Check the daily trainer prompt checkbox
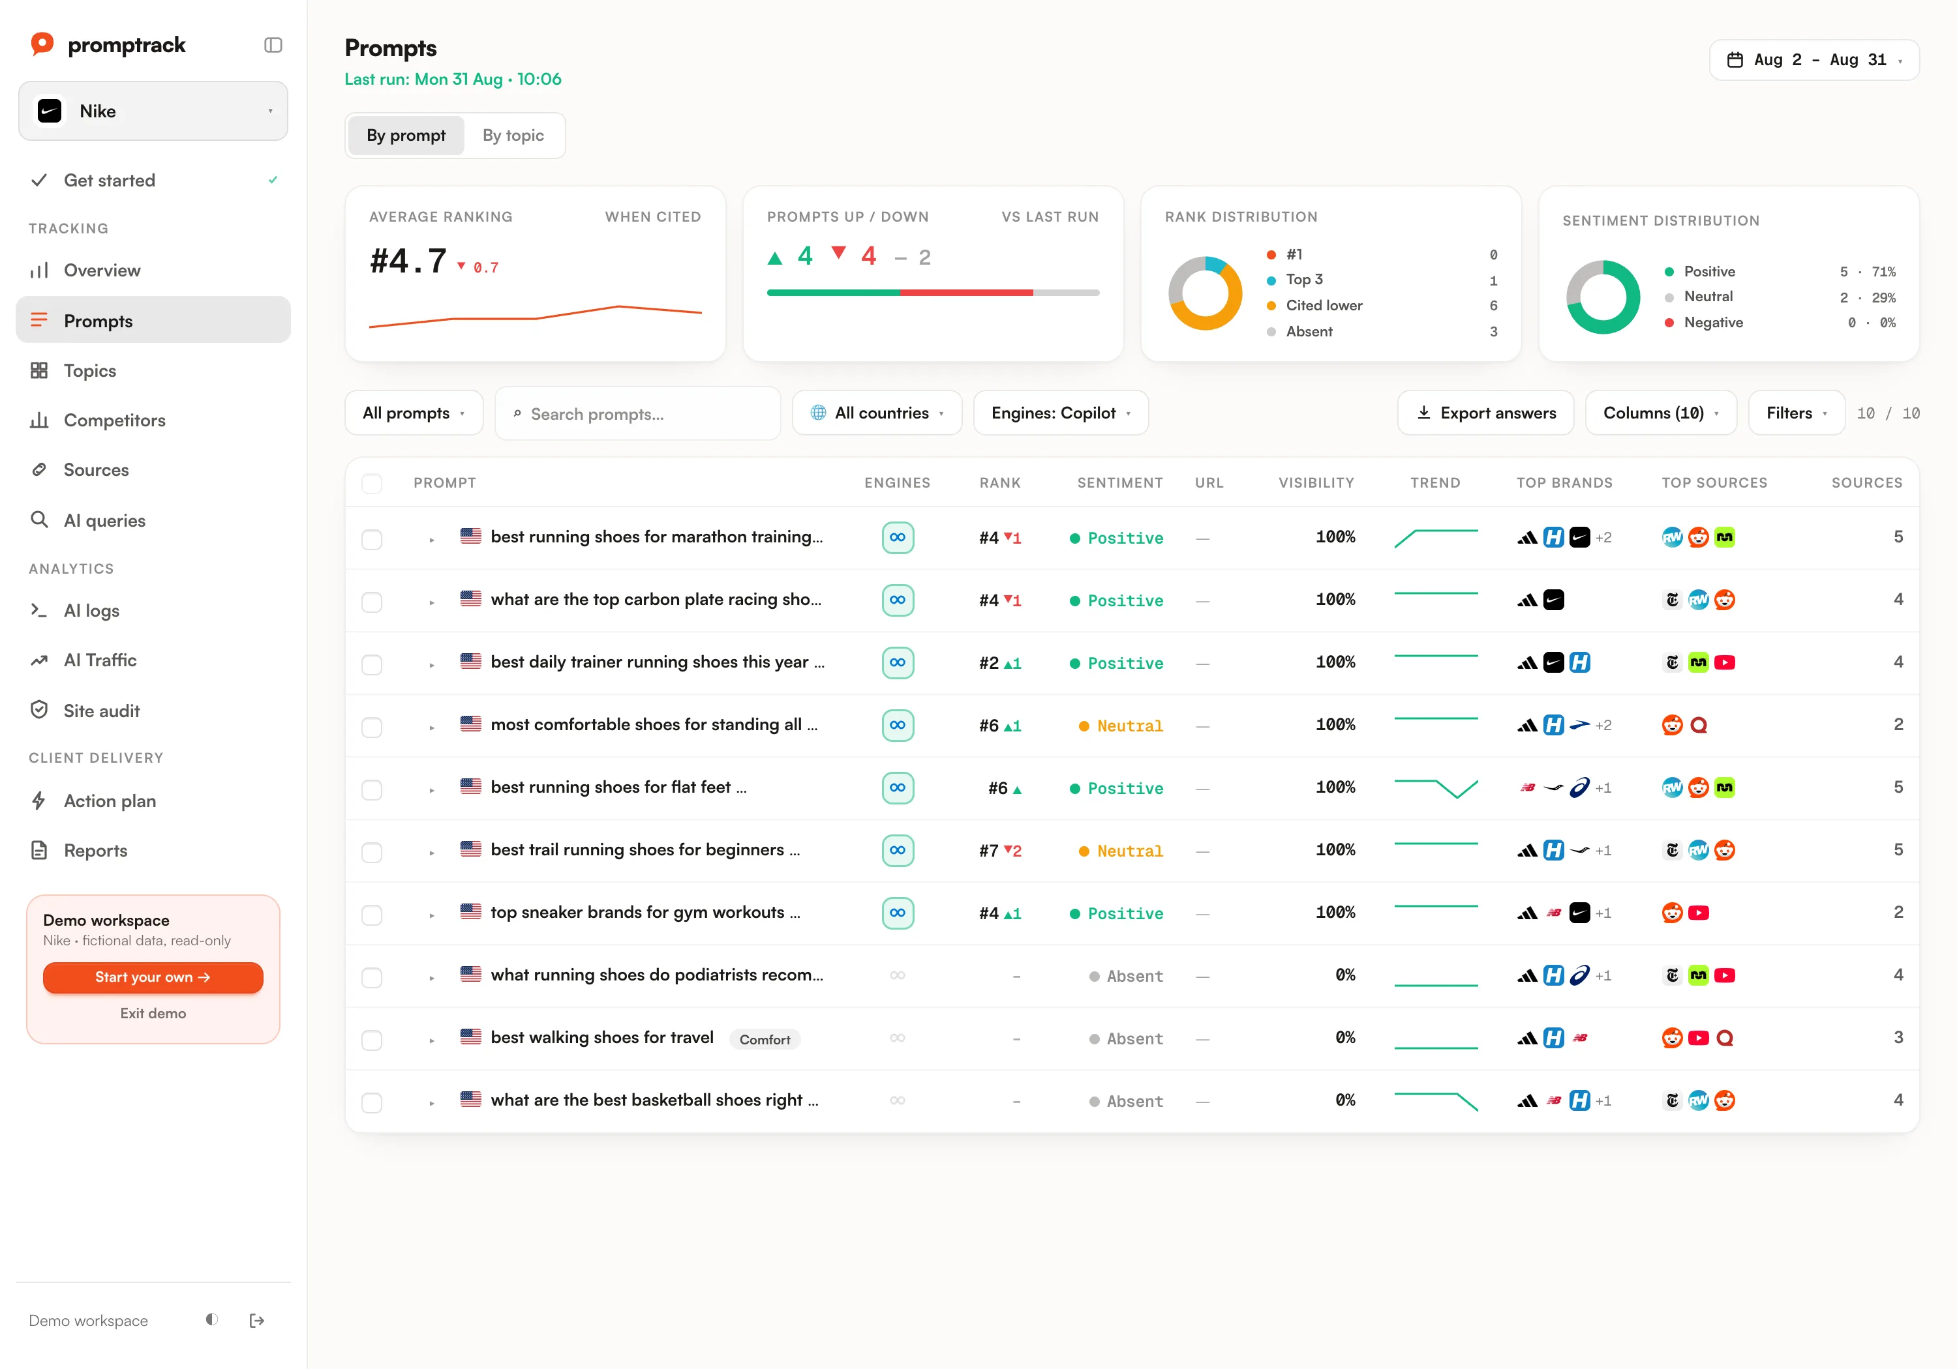Screen dimensions: 1957x1369 372,664
